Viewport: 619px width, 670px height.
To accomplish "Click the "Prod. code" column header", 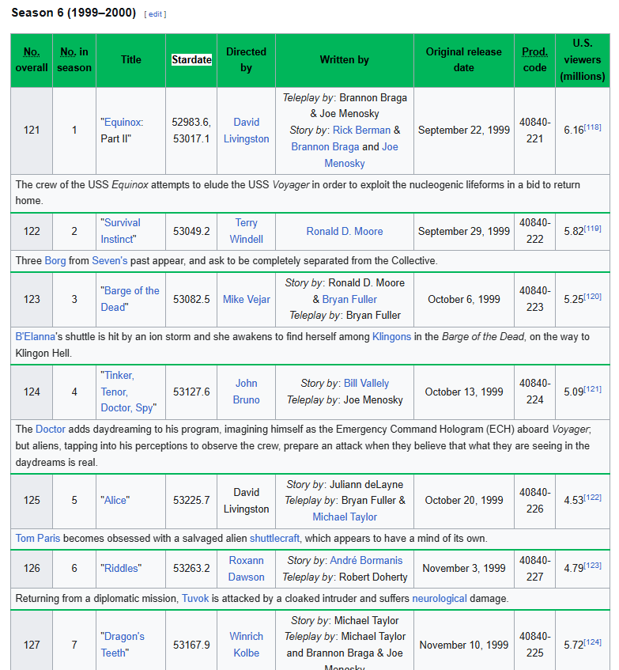I will point(534,60).
